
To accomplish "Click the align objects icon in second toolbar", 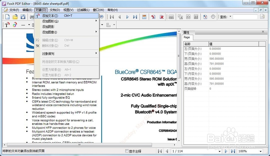I will [x=108, y=25].
